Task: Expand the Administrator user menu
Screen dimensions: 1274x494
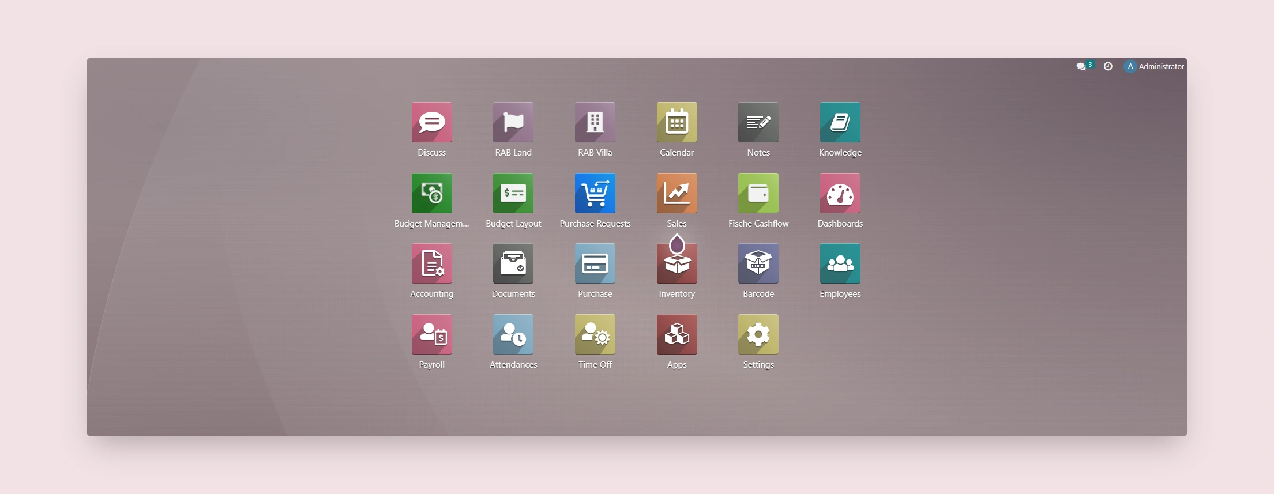Action: (1154, 67)
